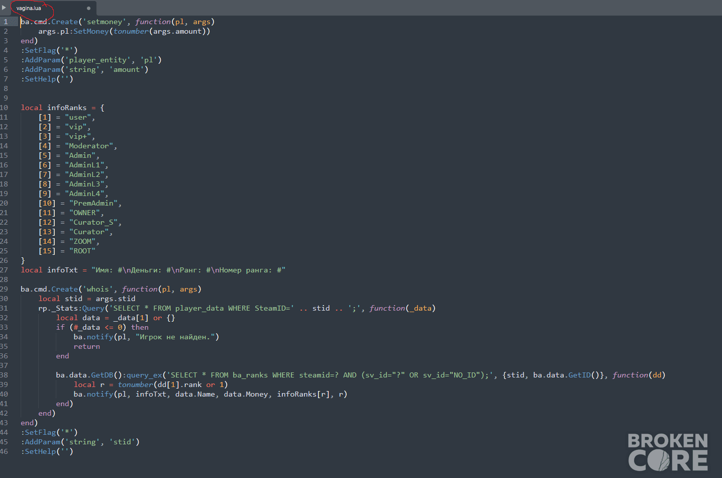Click SetMoney call on line 2

click(x=91, y=31)
